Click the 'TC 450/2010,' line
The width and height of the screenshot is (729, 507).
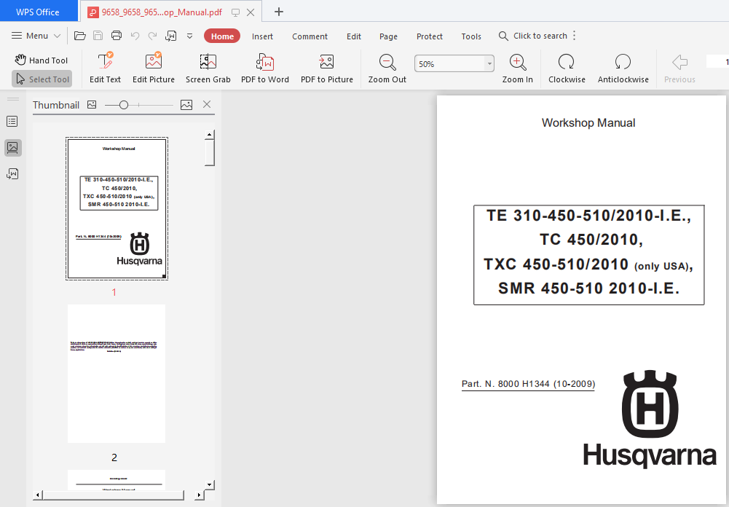tap(591, 240)
